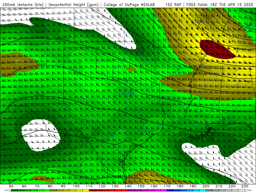Select the cyan segment of the color bar

[203, 190]
